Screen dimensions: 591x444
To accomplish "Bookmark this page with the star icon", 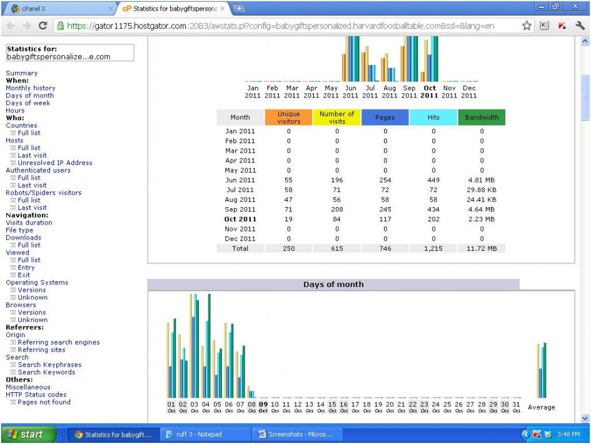I will (527, 26).
